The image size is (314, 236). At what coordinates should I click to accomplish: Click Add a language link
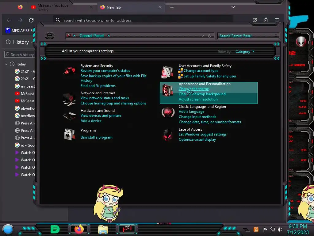click(191, 111)
